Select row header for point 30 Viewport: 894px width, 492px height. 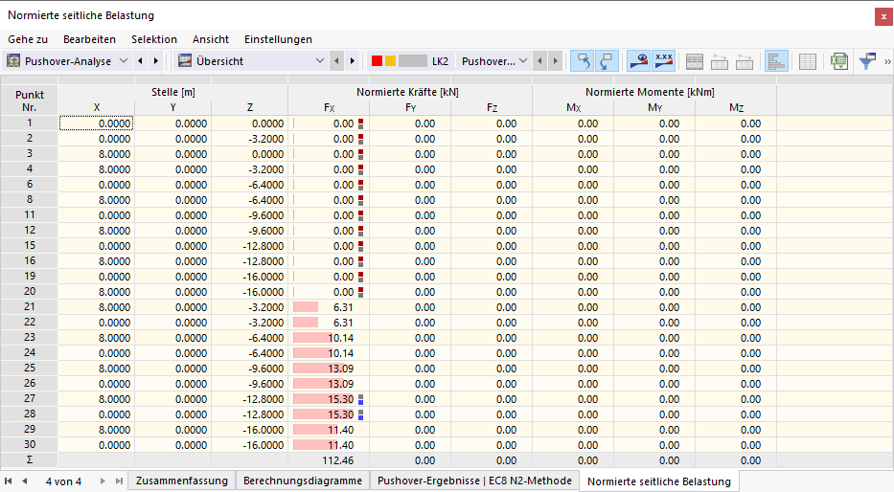pos(29,445)
